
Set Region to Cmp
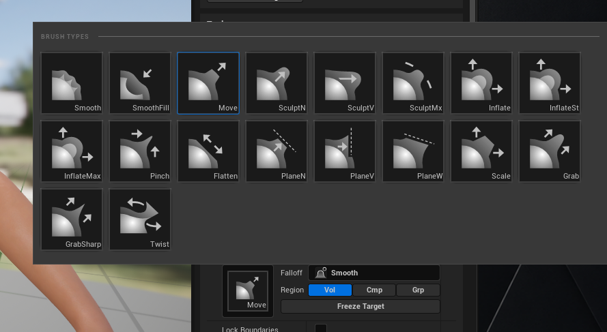[x=374, y=290]
